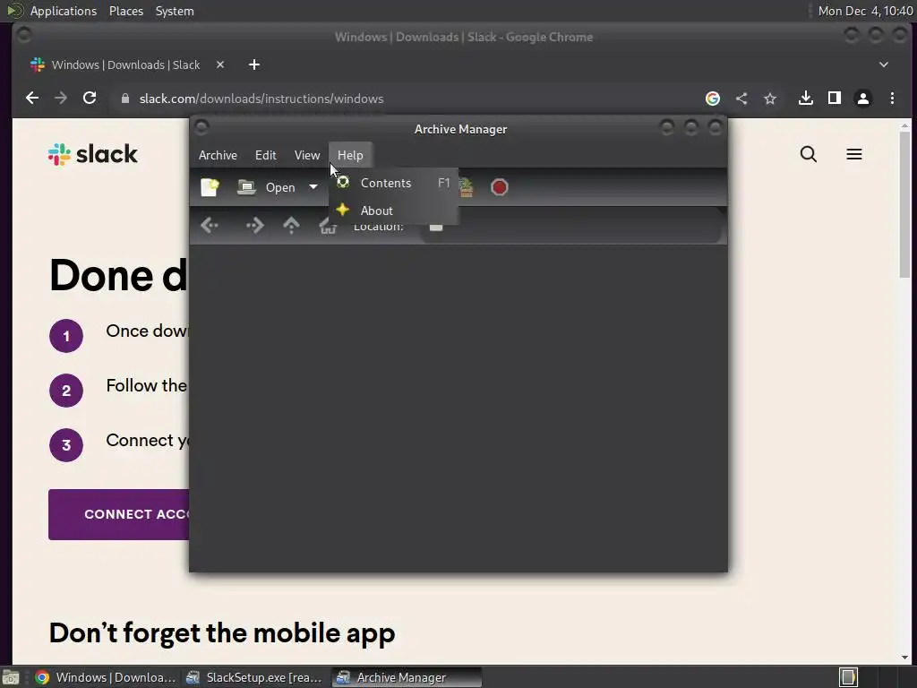Click the Connect Account button on Slack page
The width and height of the screenshot is (917, 688).
pos(119,514)
